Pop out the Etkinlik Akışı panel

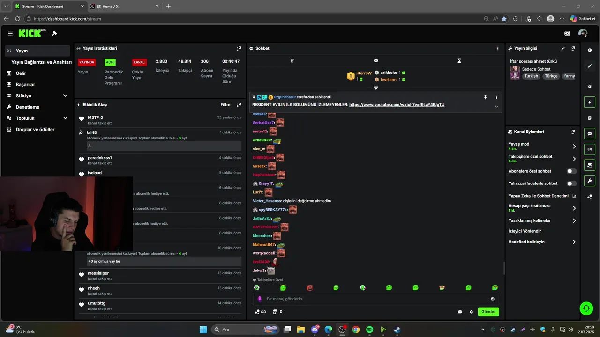click(239, 105)
